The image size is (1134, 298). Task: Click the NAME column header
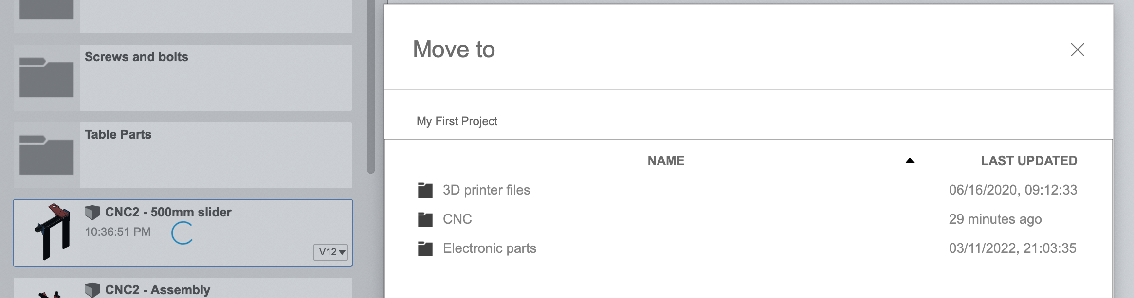[x=666, y=160]
